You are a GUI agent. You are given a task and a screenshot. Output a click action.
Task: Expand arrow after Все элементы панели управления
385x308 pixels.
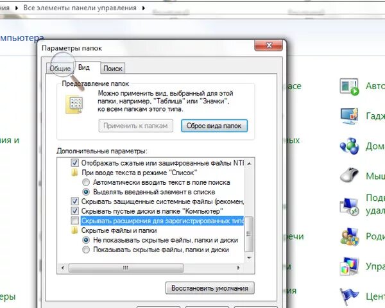point(143,8)
